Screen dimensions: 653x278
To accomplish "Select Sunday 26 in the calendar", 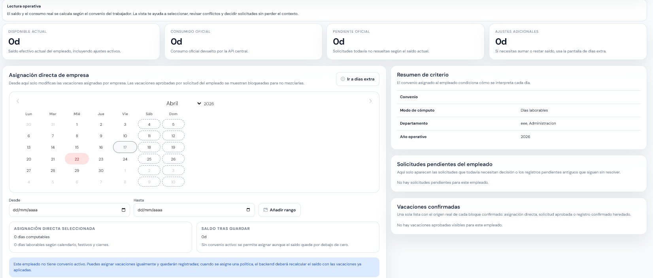I will pos(173,159).
